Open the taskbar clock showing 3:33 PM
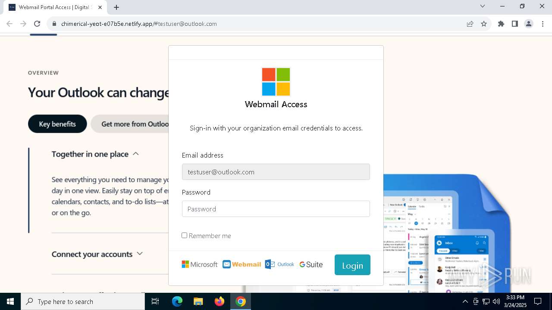Screen dimensions: 552x310 [x=515, y=301]
